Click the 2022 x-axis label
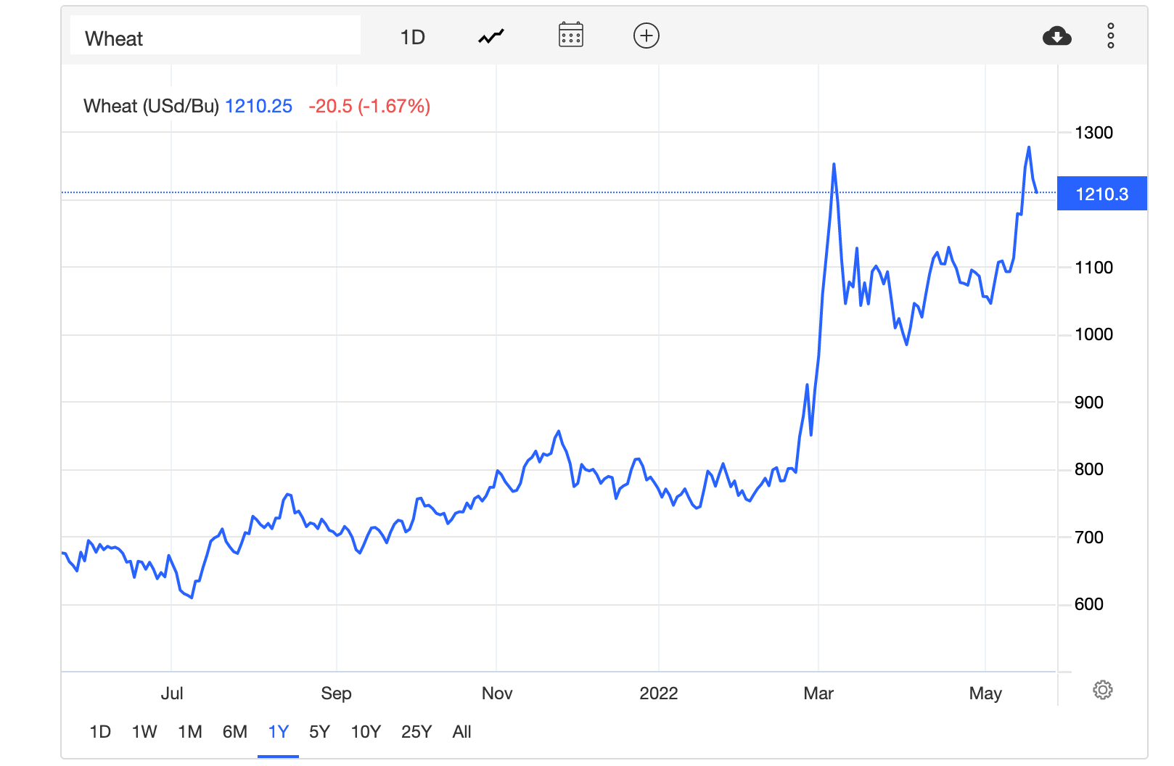 click(x=659, y=693)
